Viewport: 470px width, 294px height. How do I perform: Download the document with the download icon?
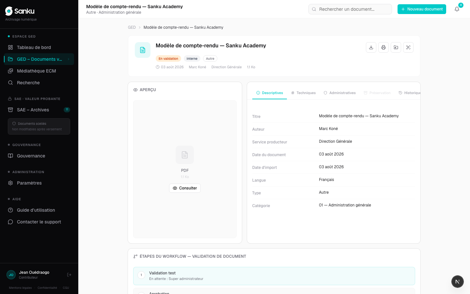pos(371,47)
